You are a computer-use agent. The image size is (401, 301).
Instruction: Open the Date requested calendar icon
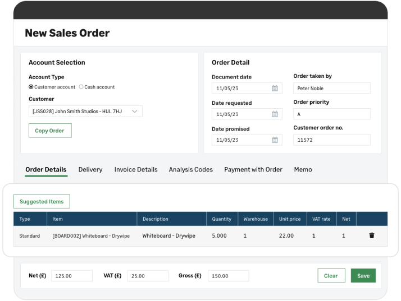coord(275,114)
